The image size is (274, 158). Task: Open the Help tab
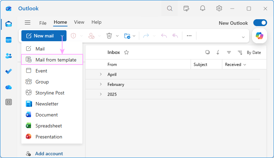coord(97,22)
